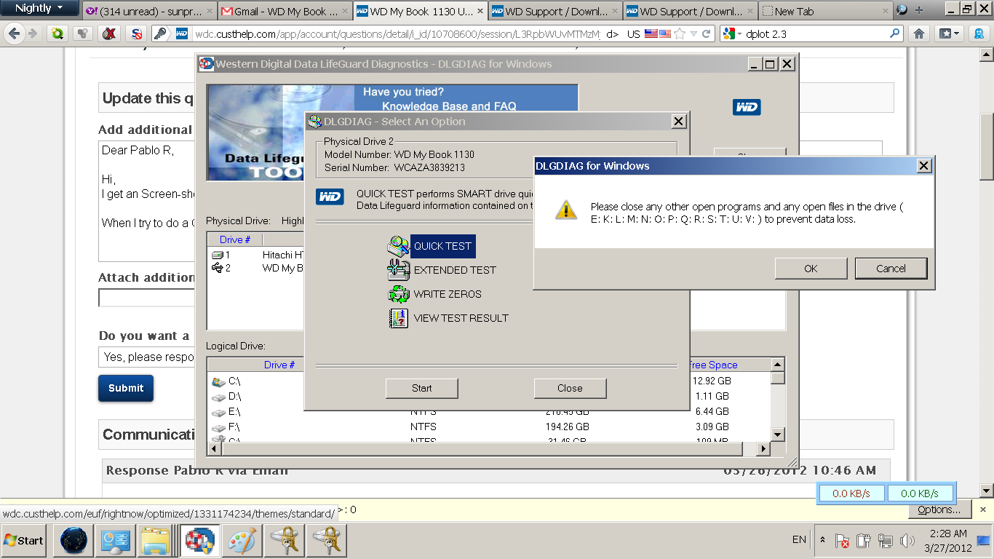994x559 pixels.
Task: Click the browser Back arrow button
Action: pos(14,33)
